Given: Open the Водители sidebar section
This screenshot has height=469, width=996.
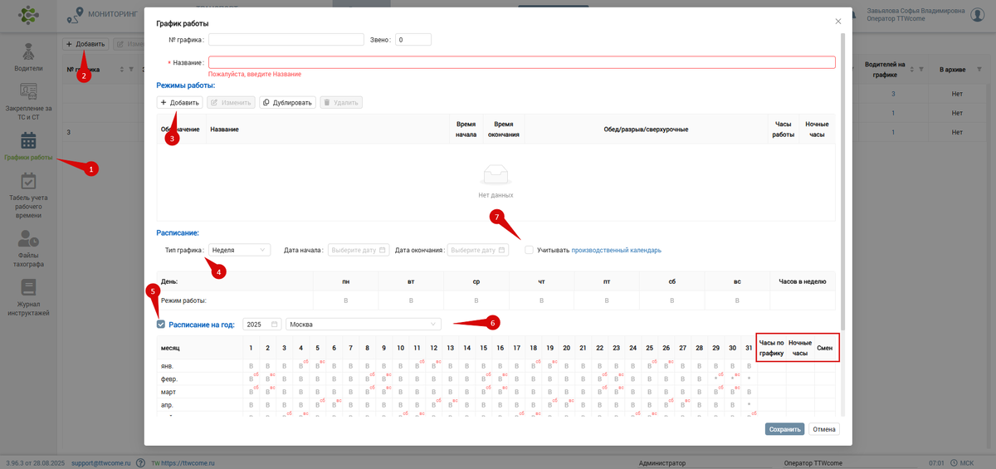Looking at the screenshot, I should pyautogui.click(x=28, y=57).
